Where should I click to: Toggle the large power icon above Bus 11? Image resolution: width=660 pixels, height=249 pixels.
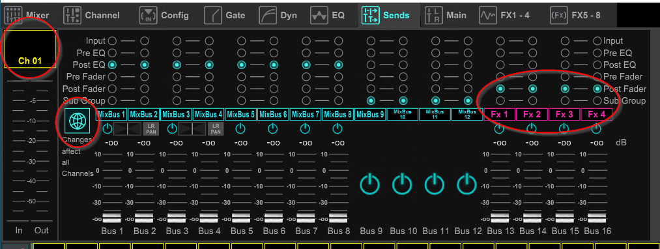[x=435, y=184]
